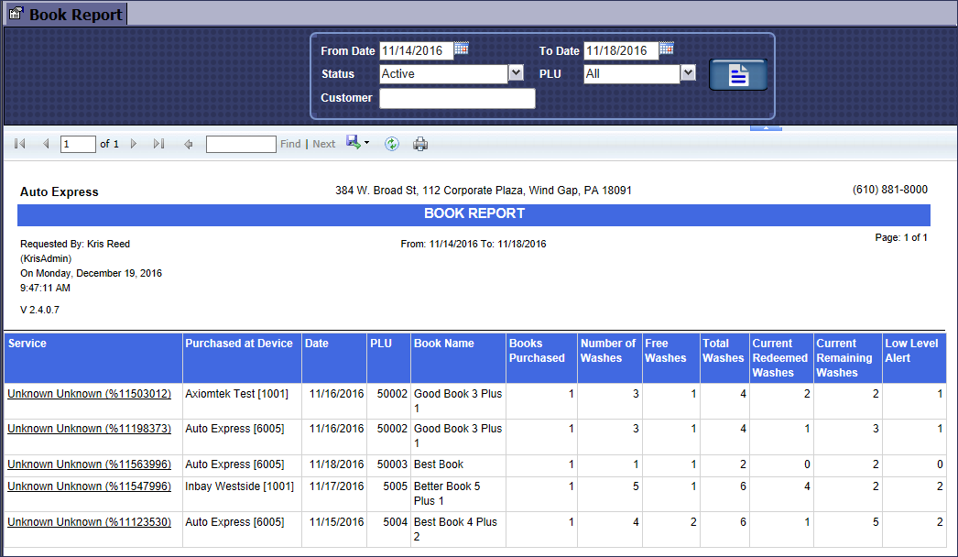
Task: Open service link %11563996
Action: [x=89, y=464]
